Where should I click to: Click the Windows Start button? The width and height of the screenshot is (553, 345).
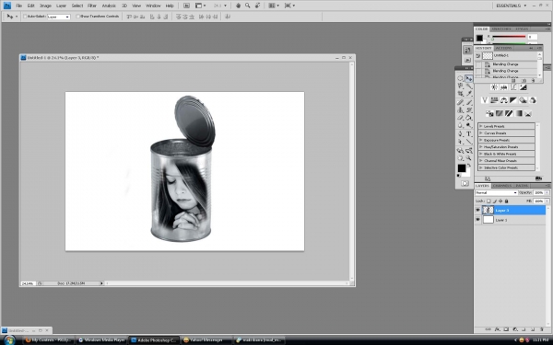point(9,340)
